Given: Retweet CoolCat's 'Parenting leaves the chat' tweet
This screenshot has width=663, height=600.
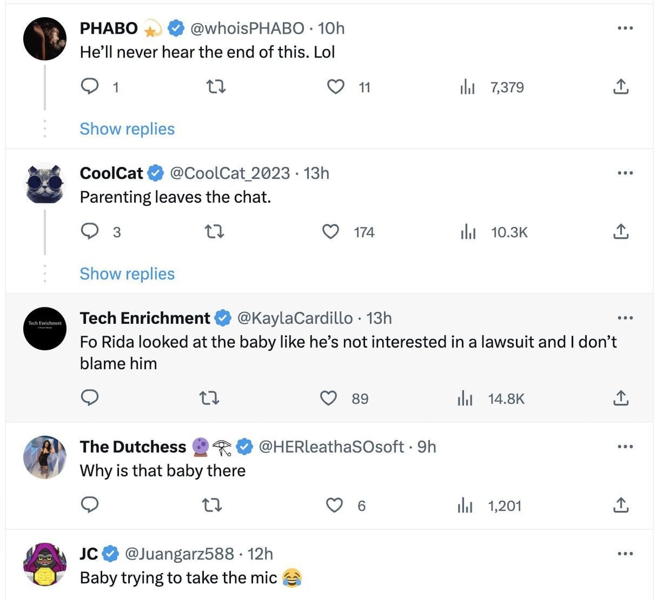Looking at the screenshot, I should (215, 232).
